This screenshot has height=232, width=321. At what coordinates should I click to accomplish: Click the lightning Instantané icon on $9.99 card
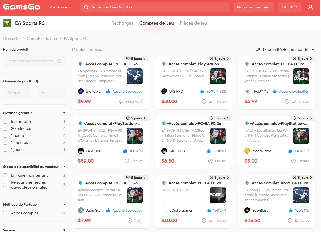(121, 101)
